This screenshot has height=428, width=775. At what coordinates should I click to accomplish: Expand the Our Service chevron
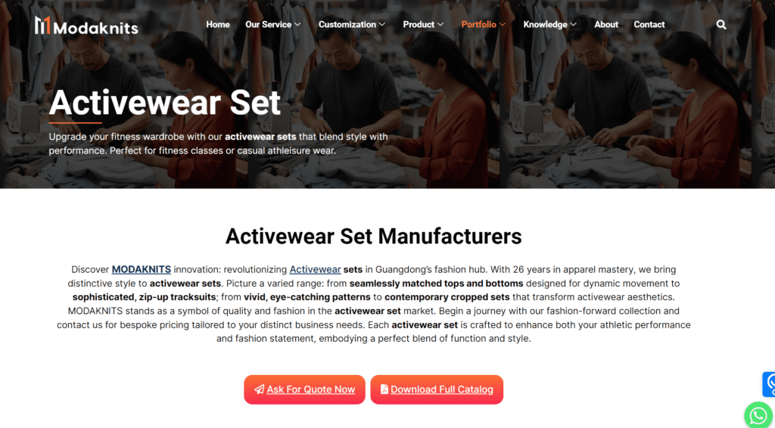click(297, 24)
